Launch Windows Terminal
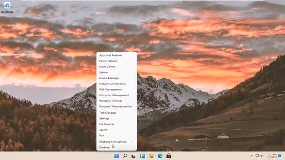This screenshot has width=285, height=160. (117, 101)
